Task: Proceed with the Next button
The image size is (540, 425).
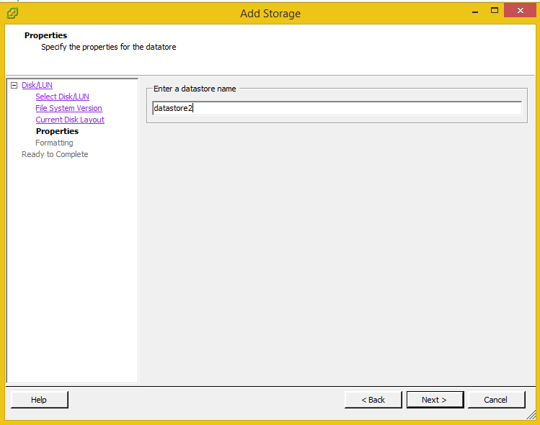Action: [434, 400]
